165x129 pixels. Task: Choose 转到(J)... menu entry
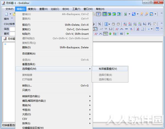(54, 86)
